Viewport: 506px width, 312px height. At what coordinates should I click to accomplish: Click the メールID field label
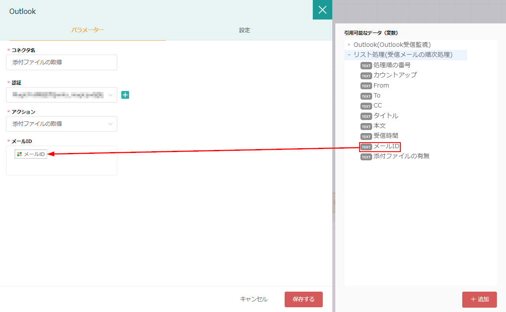[x=22, y=141]
